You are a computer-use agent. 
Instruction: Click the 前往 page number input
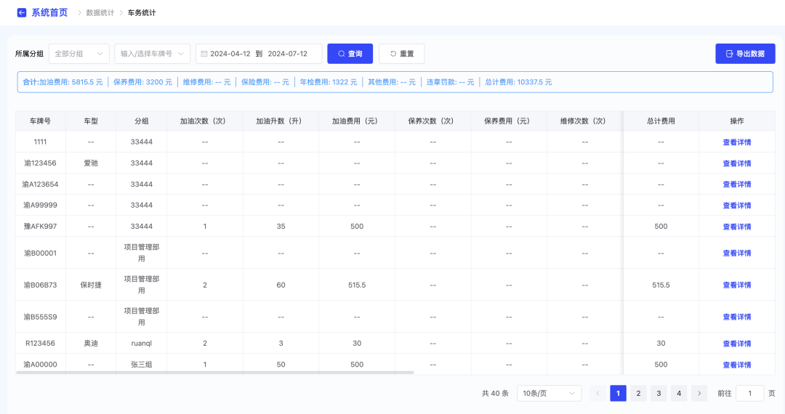749,394
